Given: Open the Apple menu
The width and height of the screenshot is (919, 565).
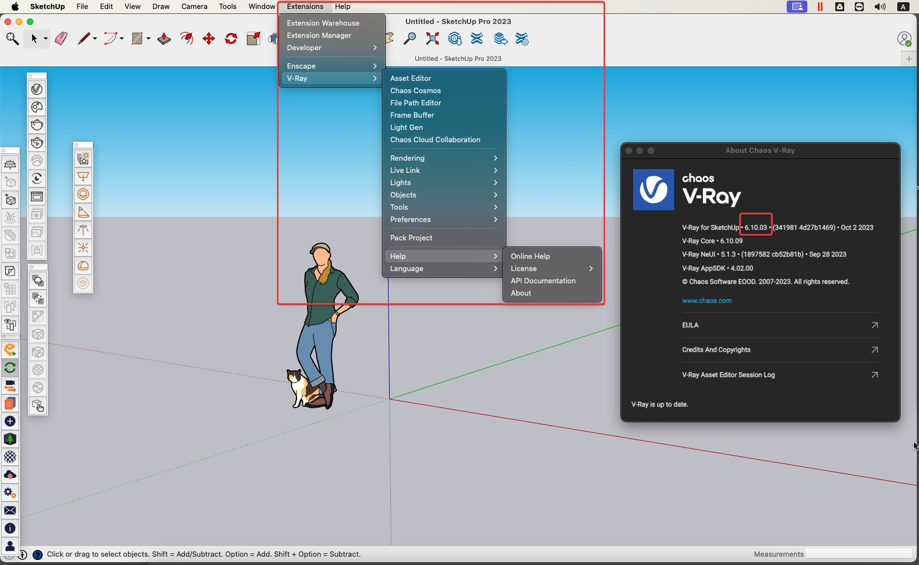Looking at the screenshot, I should coord(15,7).
